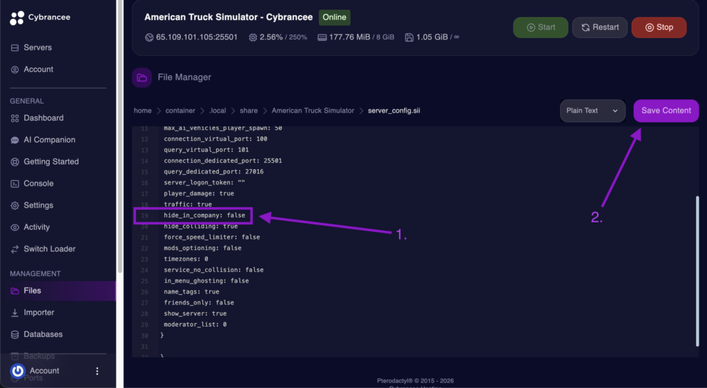This screenshot has height=388, width=707.
Task: Click query_virtual_port: 101 line
Action: click(x=206, y=150)
